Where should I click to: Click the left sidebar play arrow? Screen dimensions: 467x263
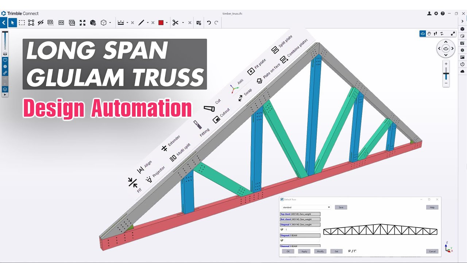coord(5,95)
